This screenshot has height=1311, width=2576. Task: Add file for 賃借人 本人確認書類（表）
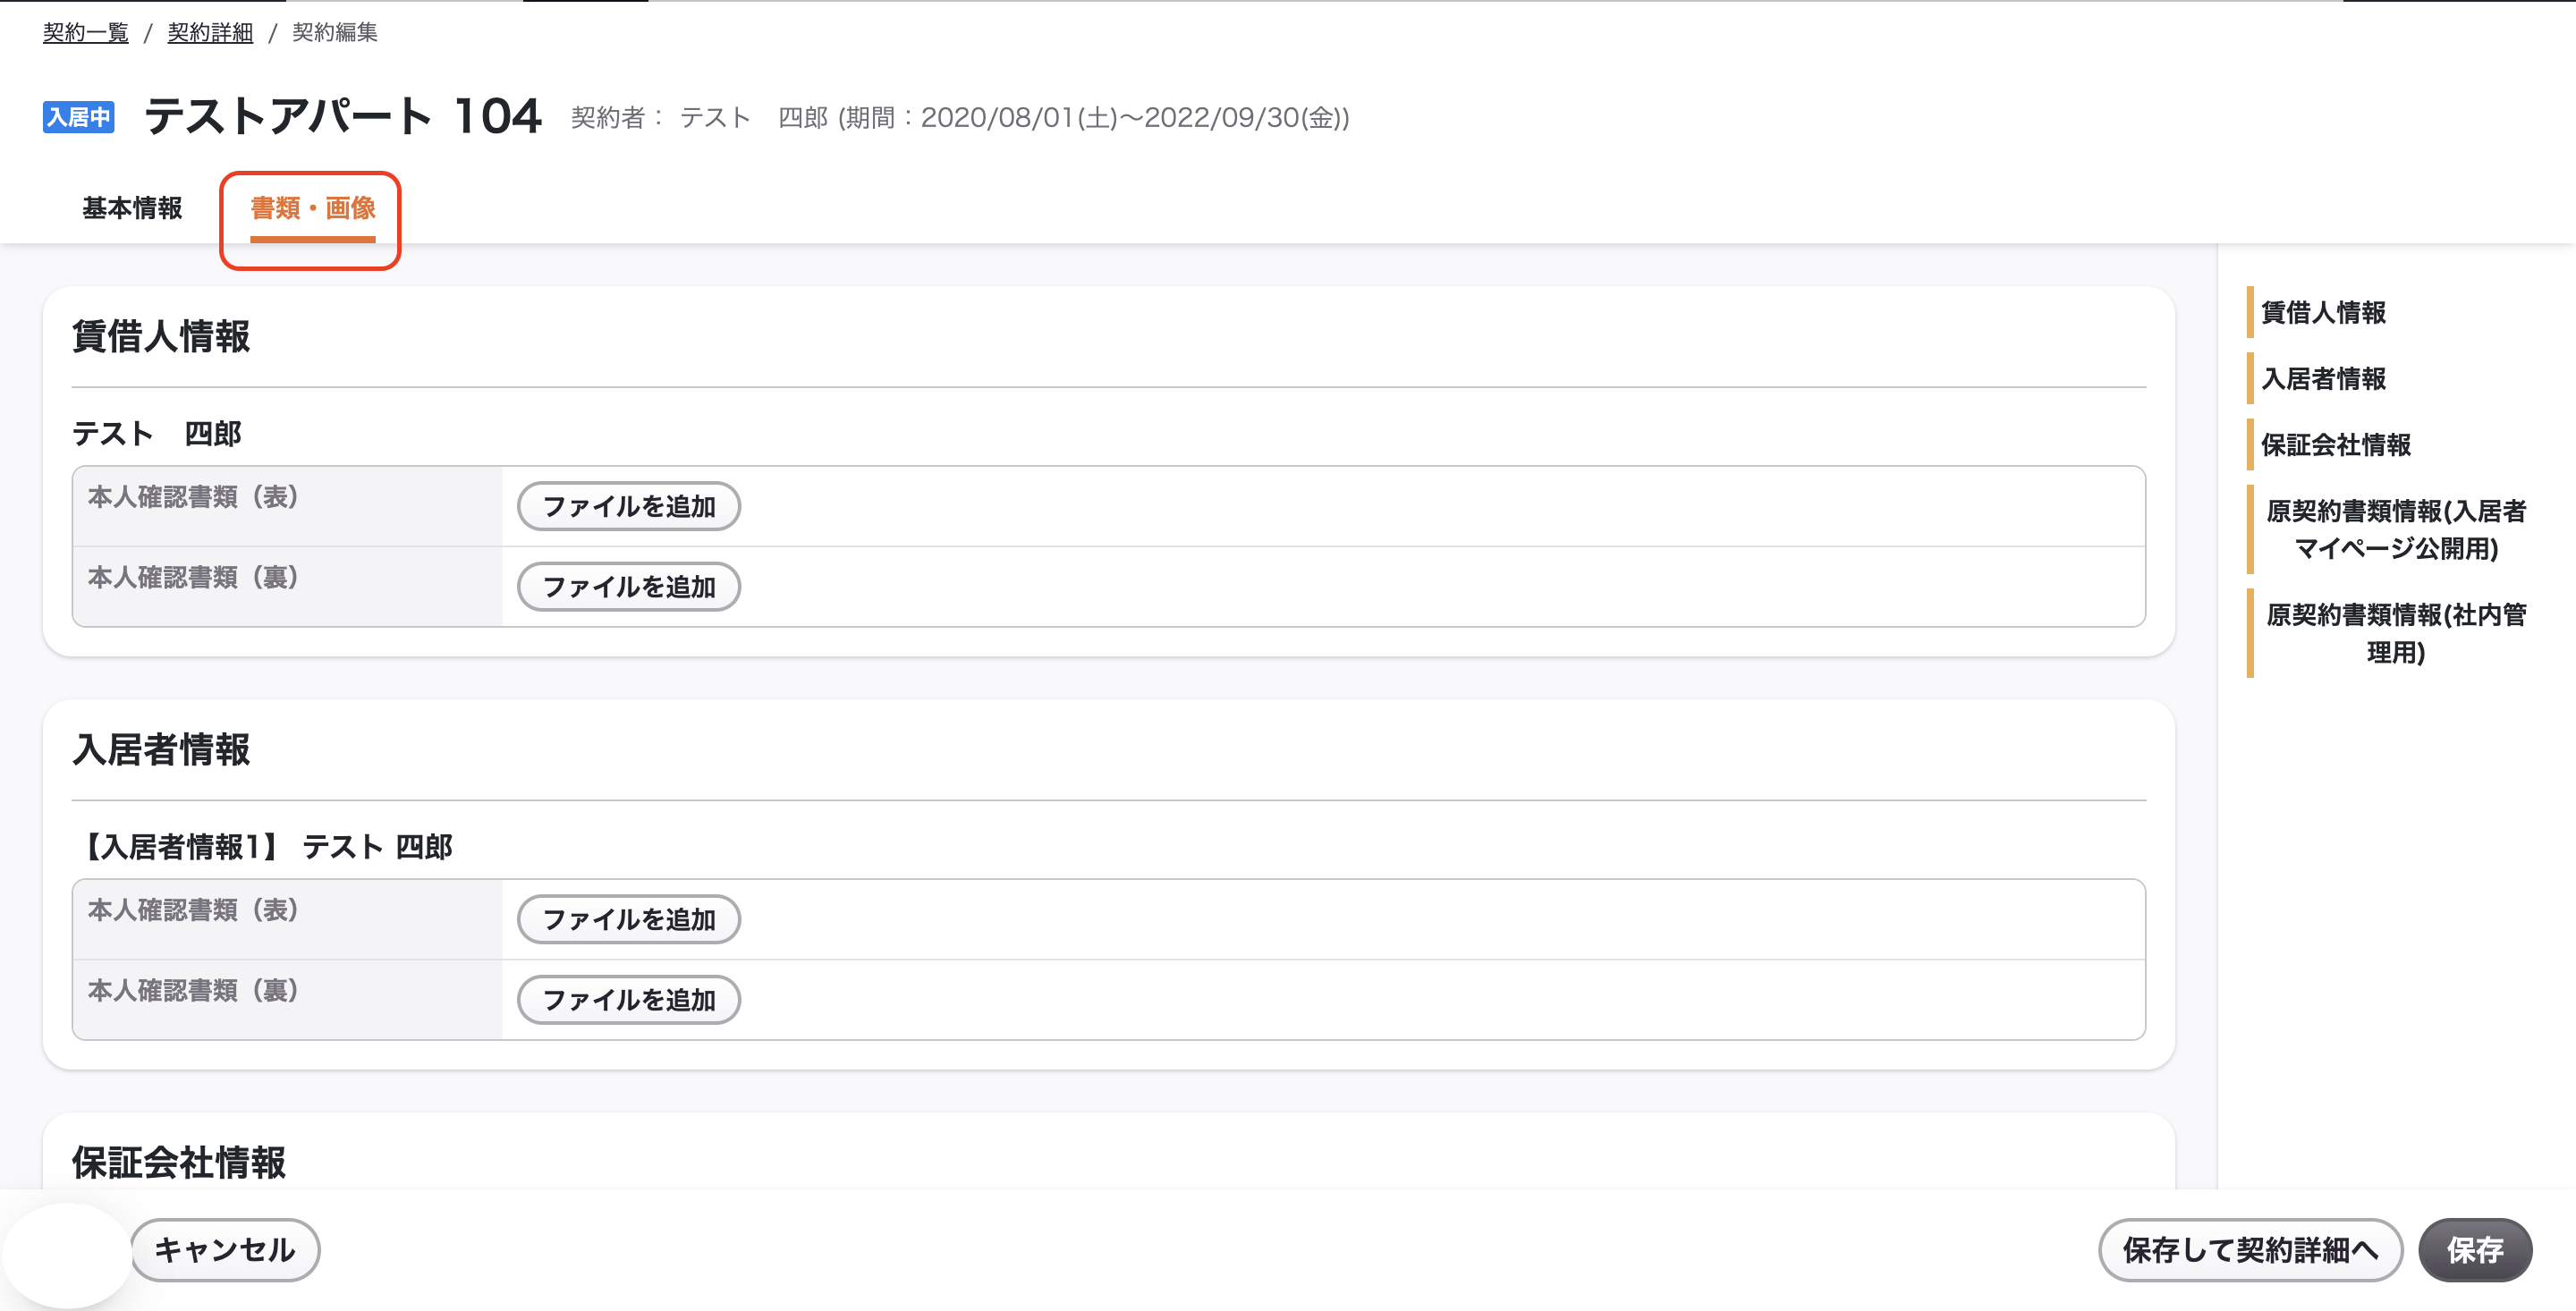tap(629, 506)
